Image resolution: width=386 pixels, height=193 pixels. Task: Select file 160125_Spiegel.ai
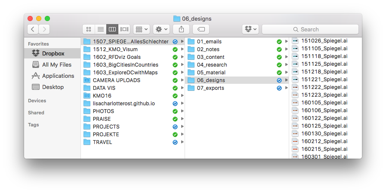[325, 126]
